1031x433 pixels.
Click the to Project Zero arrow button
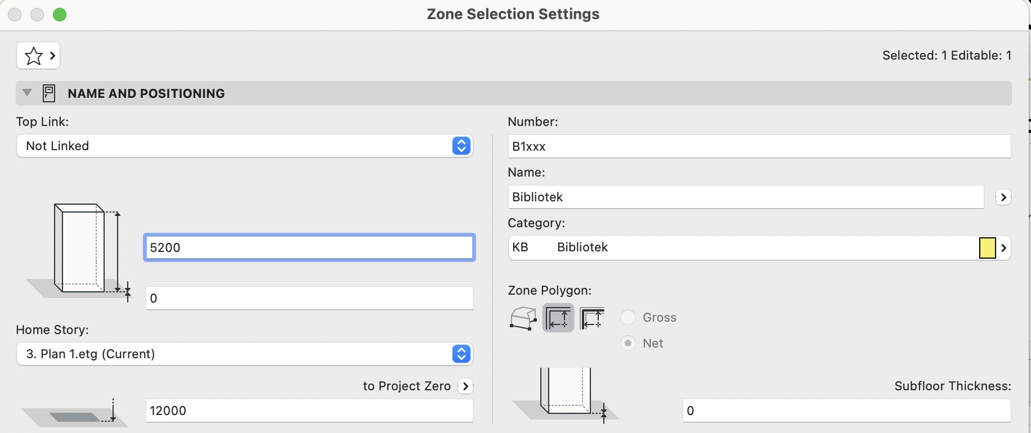tap(465, 386)
